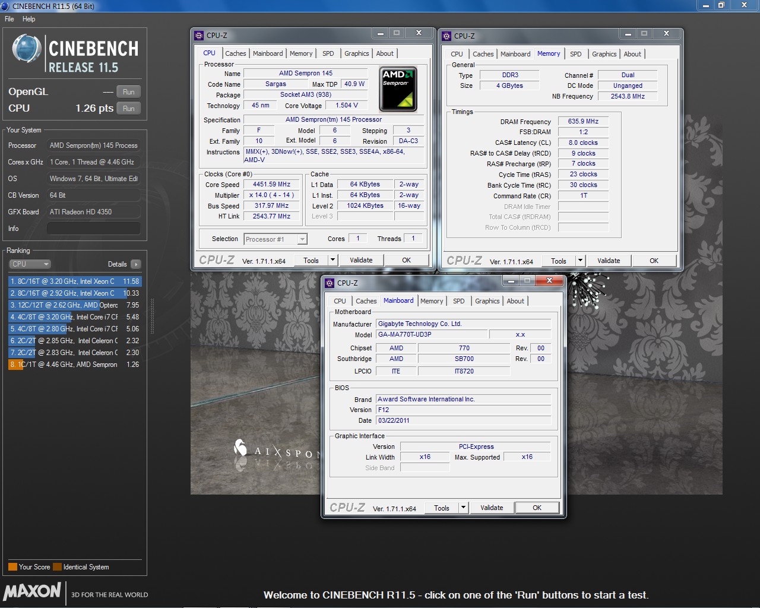
Task: Click the GFX Board value ATI Radeon HD 4350
Action: click(94, 212)
